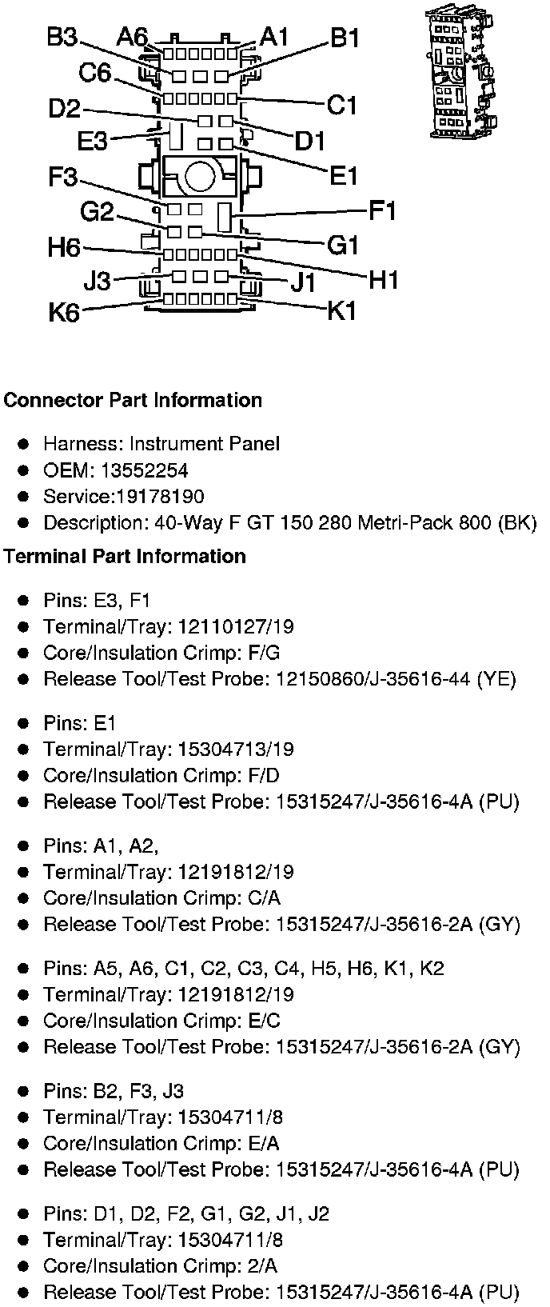
Task: Click the G2 pin label
Action: [x=98, y=212]
